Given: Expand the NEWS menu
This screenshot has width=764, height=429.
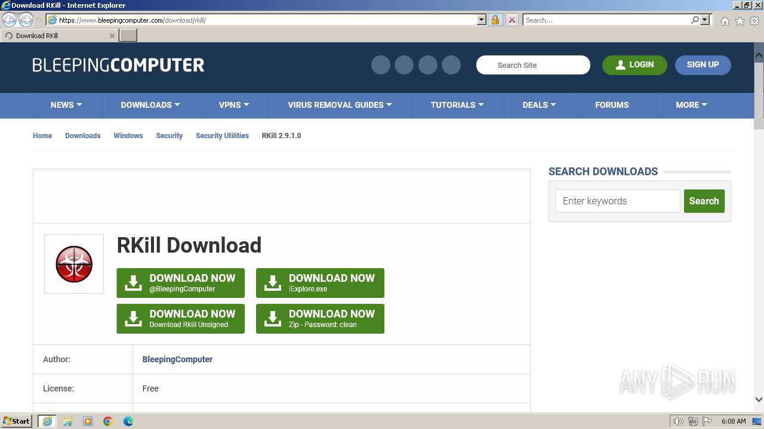Looking at the screenshot, I should tap(66, 105).
